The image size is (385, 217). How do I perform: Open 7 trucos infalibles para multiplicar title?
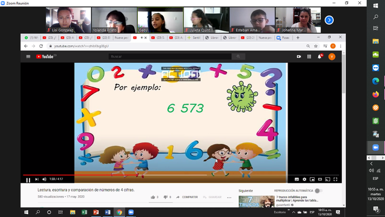pos(297,199)
